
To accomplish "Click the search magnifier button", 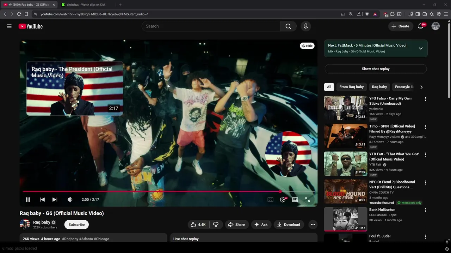I will click(288, 26).
